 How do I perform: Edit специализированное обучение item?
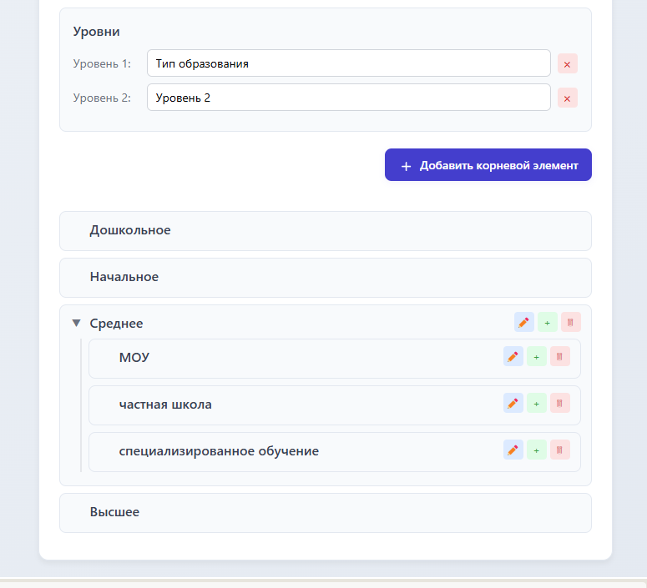[x=513, y=450]
